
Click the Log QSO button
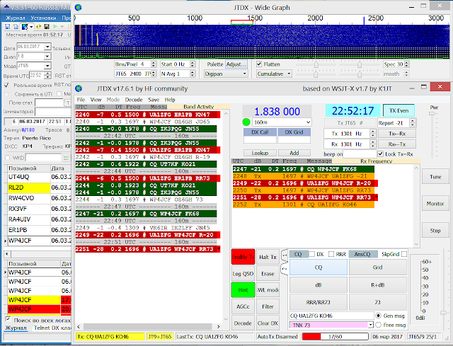(243, 274)
